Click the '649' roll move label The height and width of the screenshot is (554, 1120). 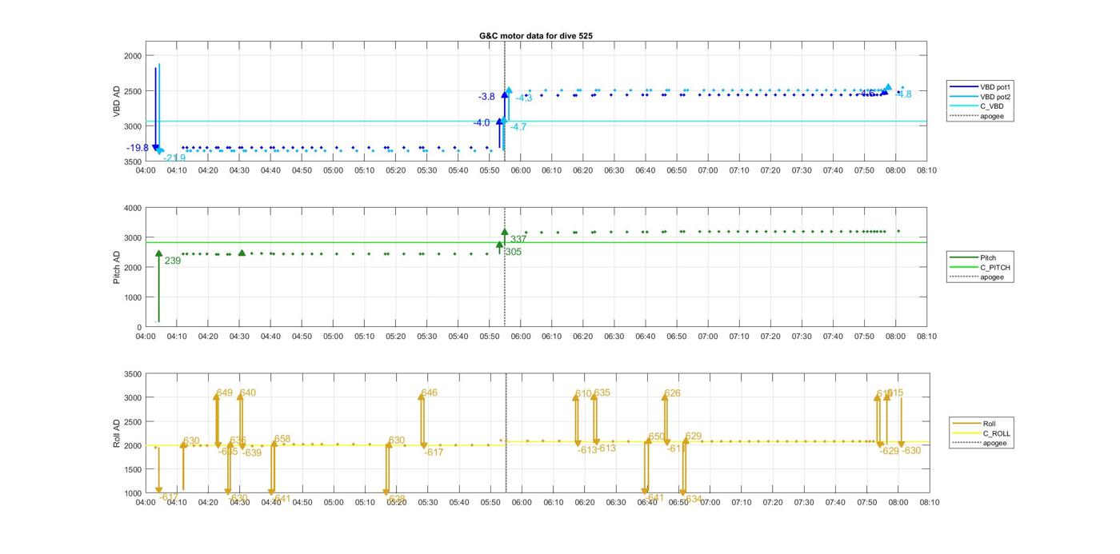(225, 393)
